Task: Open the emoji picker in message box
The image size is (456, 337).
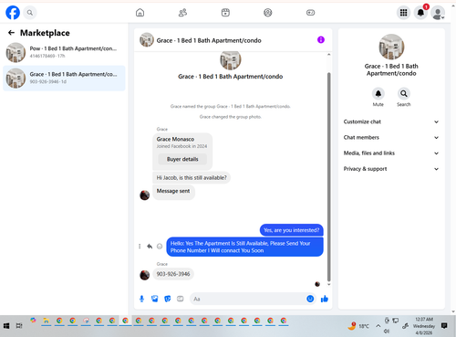Action: 310,299
